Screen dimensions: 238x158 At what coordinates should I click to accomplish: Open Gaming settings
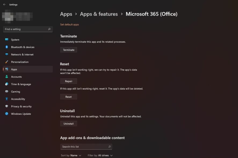(x=28, y=92)
